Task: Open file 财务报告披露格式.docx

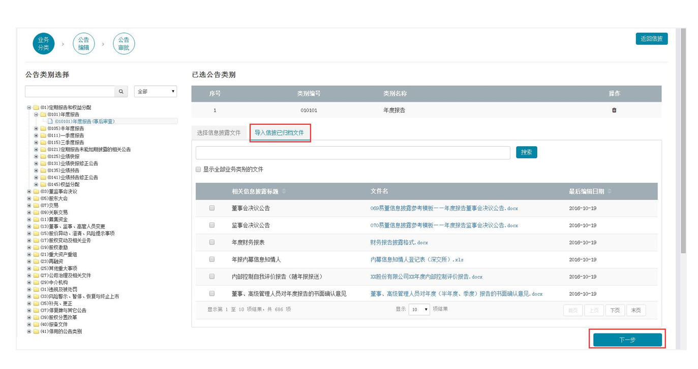Action: [399, 243]
